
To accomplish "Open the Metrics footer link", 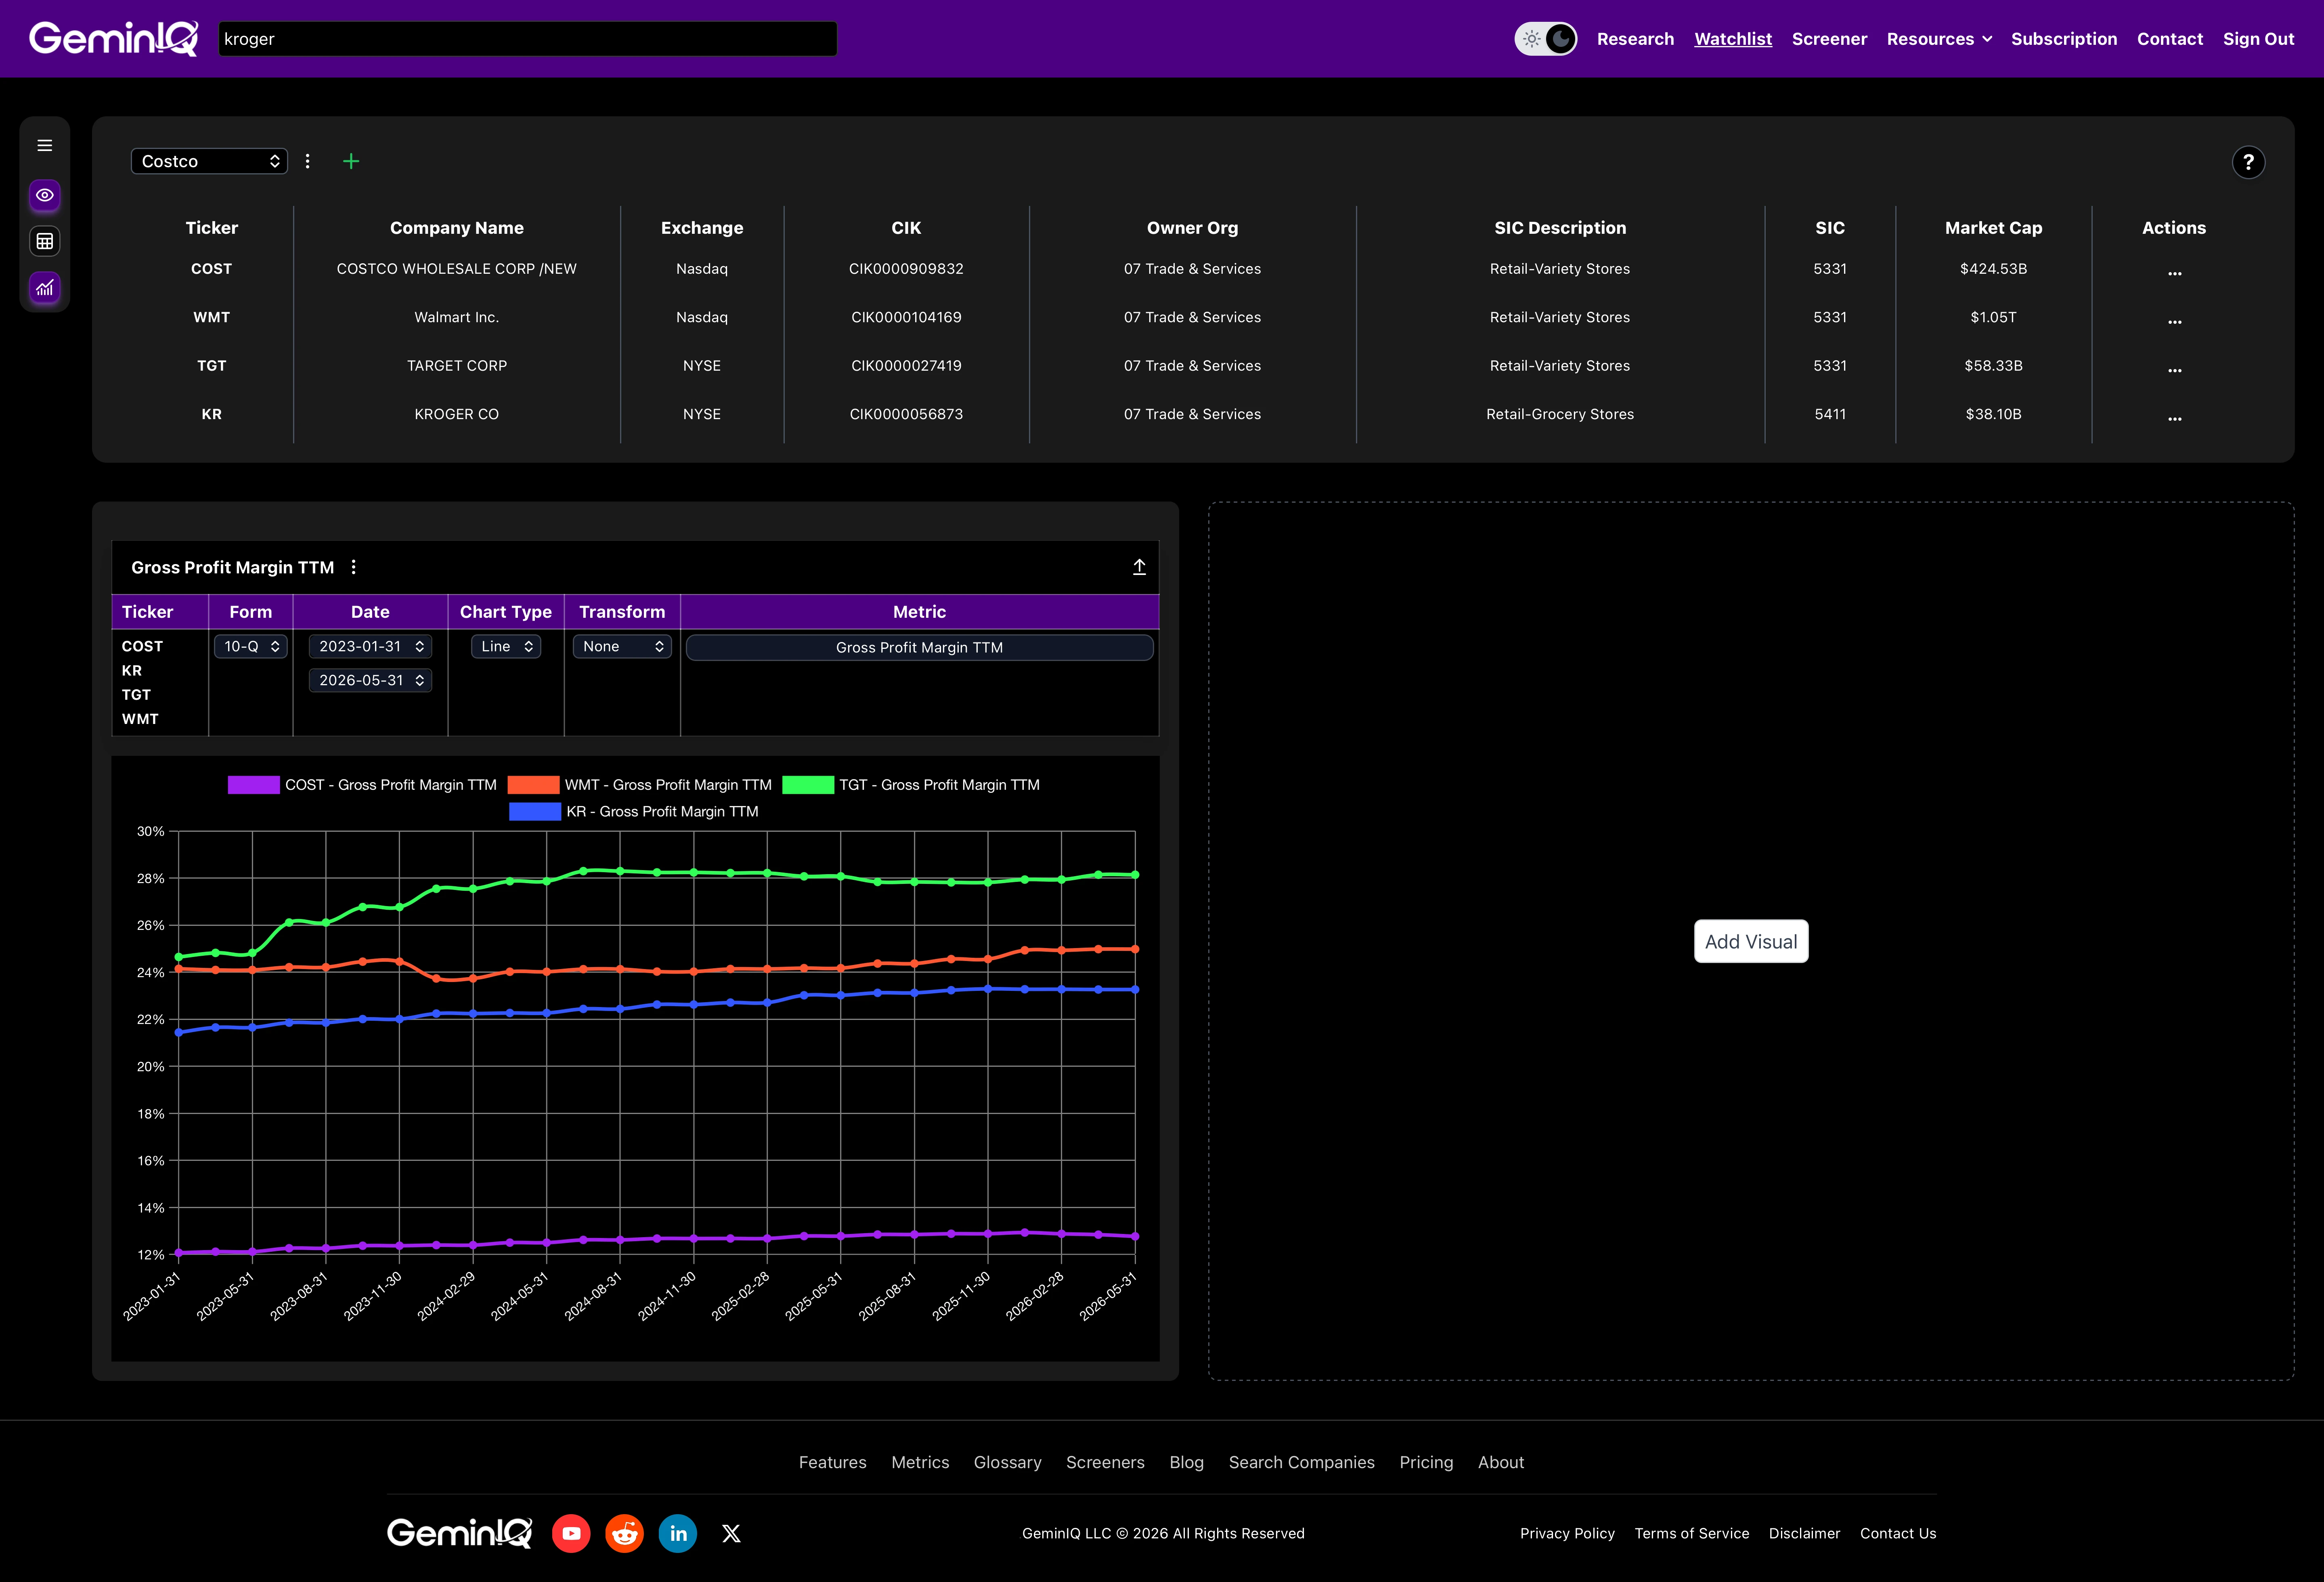I will point(920,1462).
